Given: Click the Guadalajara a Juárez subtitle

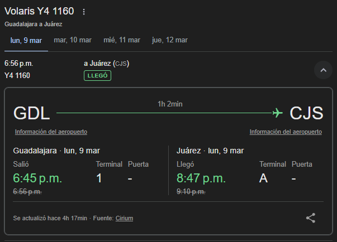Looking at the screenshot, I should pyautogui.click(x=34, y=24).
